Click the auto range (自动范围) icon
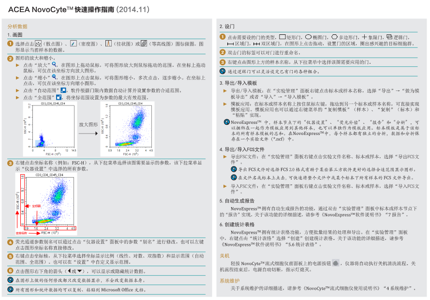 pos(63,90)
